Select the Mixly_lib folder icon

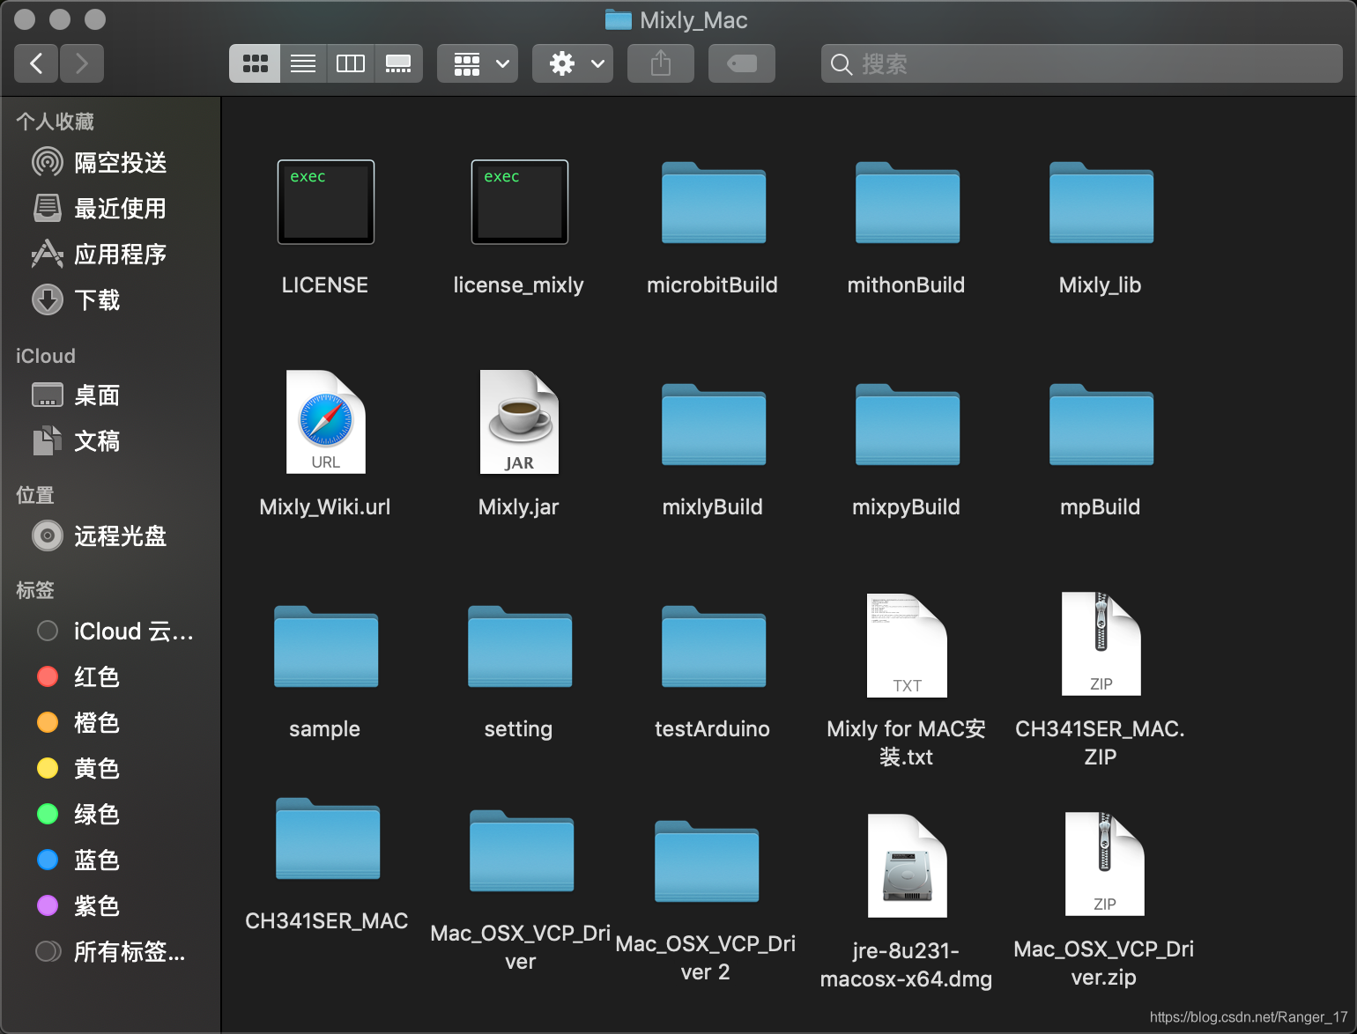(1101, 203)
